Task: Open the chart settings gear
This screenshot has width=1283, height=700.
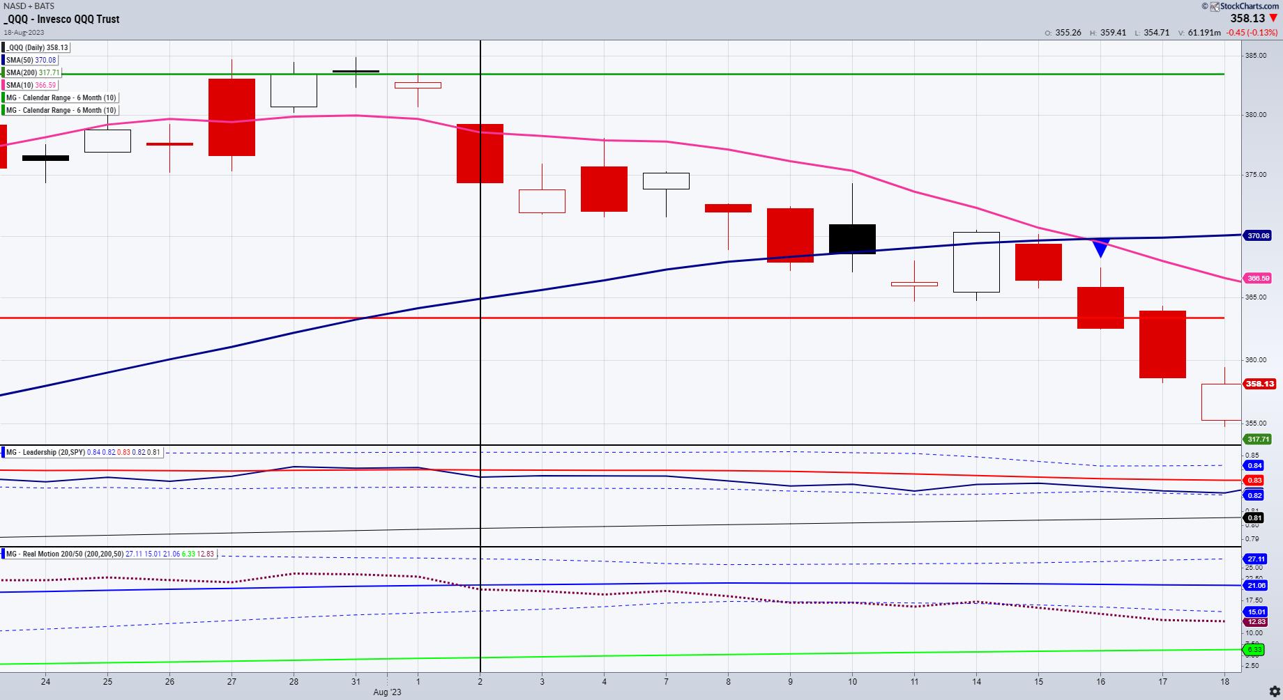Action: (1275, 692)
